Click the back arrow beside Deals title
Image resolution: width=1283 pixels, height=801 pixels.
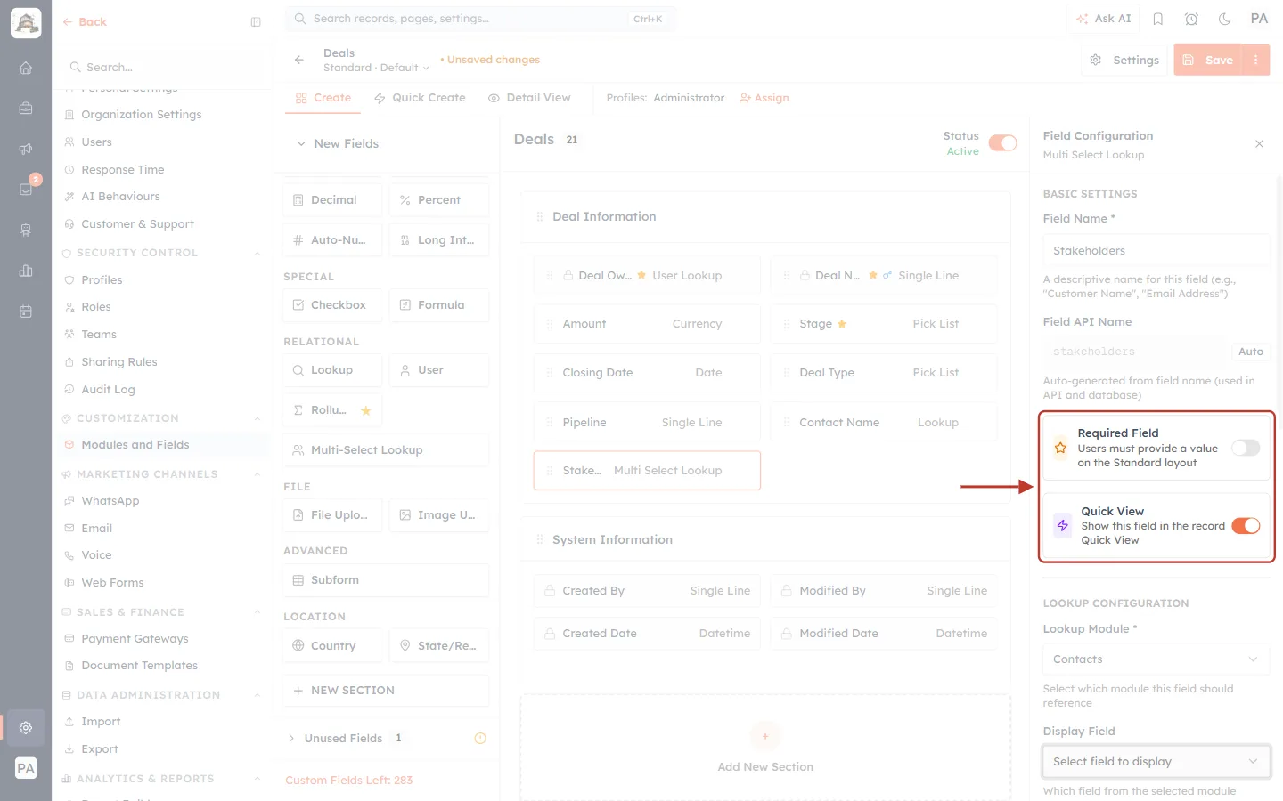point(299,60)
